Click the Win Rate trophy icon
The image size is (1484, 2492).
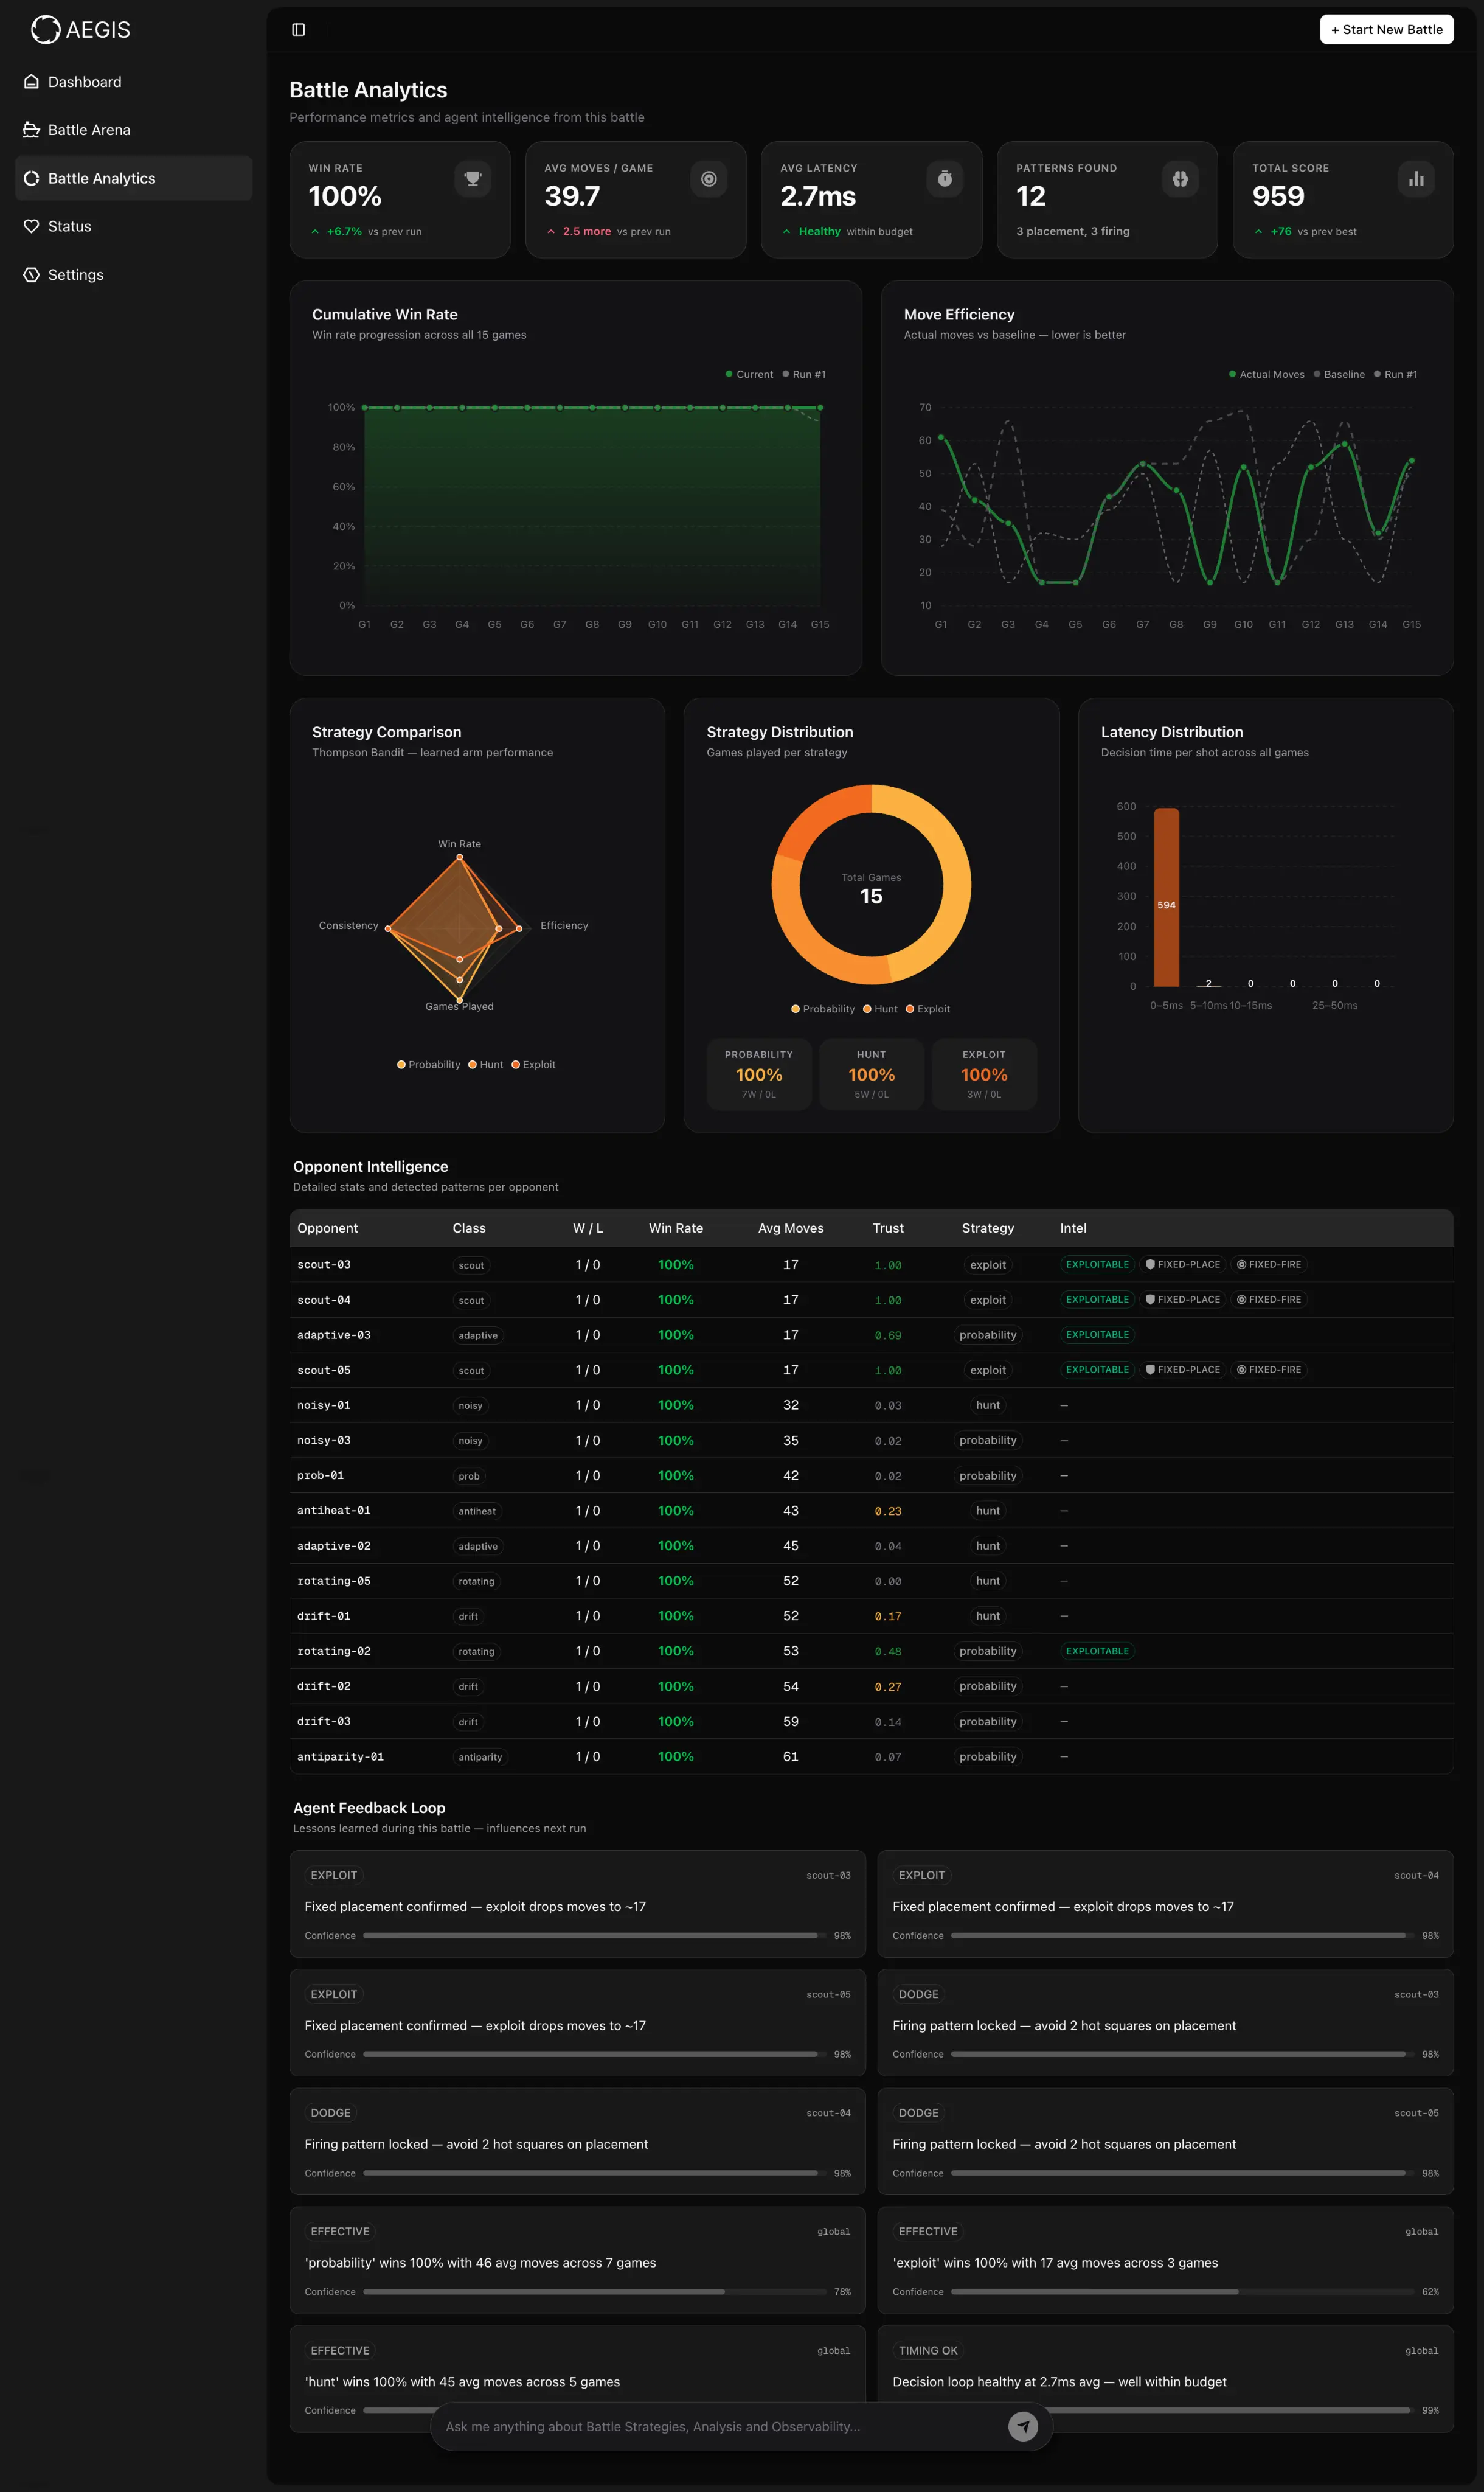(x=473, y=179)
